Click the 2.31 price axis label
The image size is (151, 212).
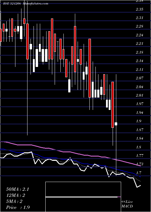140,18
